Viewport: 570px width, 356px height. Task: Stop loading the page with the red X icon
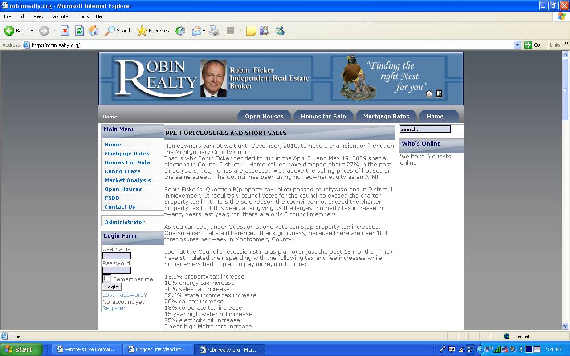(65, 31)
